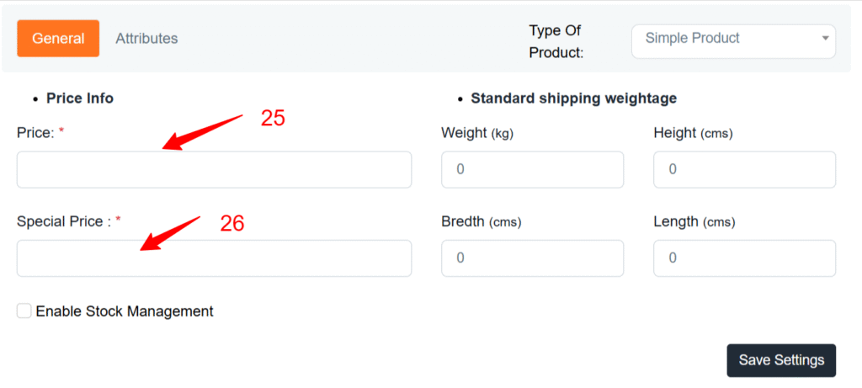Screen dimensions: 862x388
Task: Click the Weight (kg) label
Action: (477, 133)
